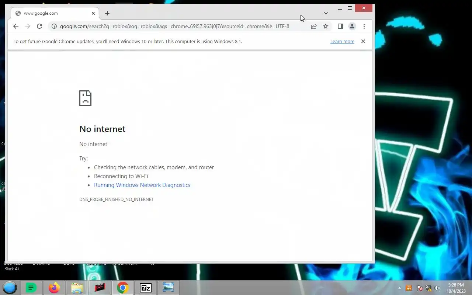Open Action Center flag tray icon
The image size is (472, 295).
[x=419, y=288]
